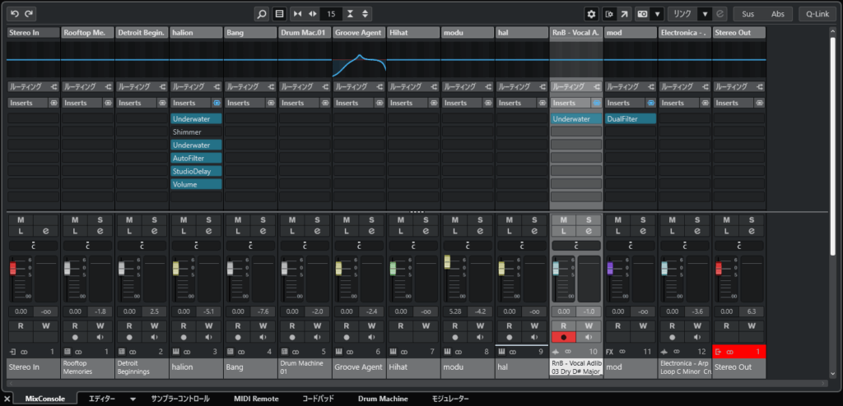Solo the Hihat channel

tap(426, 219)
